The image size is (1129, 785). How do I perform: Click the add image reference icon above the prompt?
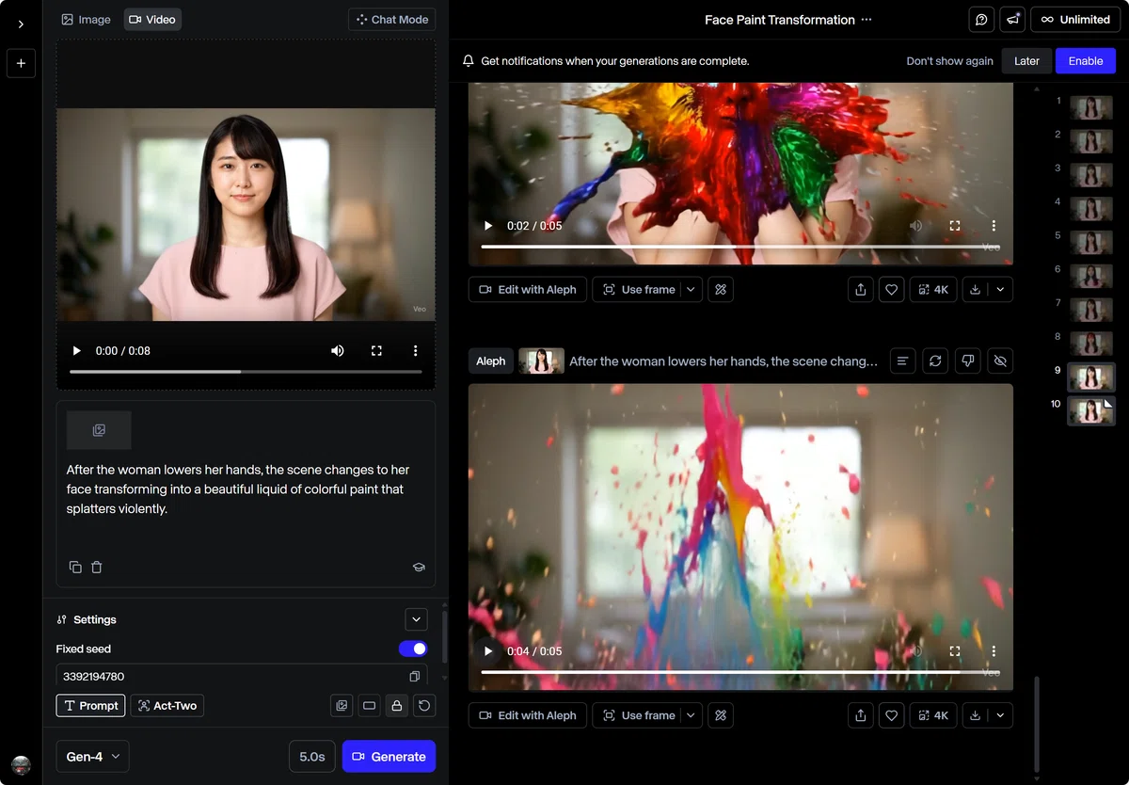(x=99, y=430)
